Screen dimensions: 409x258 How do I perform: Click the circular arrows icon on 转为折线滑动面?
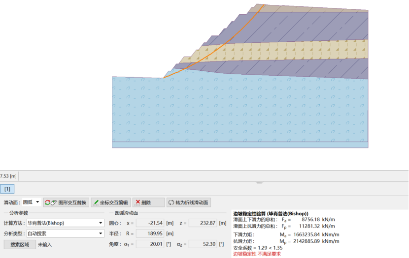pos(171,202)
